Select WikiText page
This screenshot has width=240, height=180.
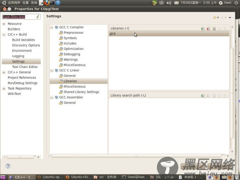(14, 94)
